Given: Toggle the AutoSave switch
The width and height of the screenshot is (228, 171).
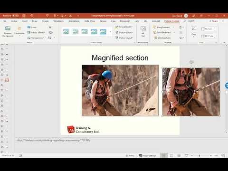Looking at the screenshot, I should (x=16, y=16).
